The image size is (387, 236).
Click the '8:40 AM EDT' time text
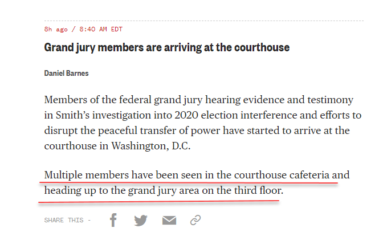101,30
